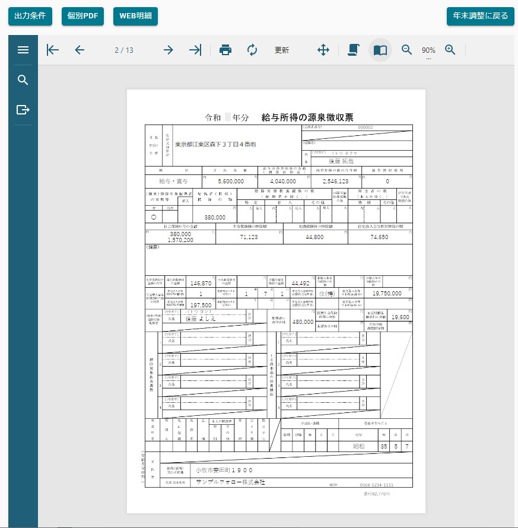Click the value 146,870
The height and width of the screenshot is (528, 518).
click(201, 283)
